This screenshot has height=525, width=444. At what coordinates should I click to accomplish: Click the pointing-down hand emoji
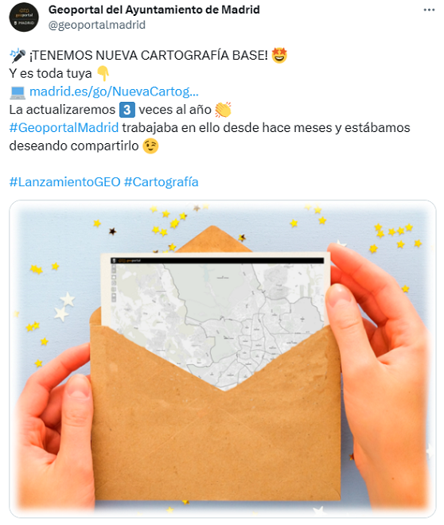pos(103,73)
